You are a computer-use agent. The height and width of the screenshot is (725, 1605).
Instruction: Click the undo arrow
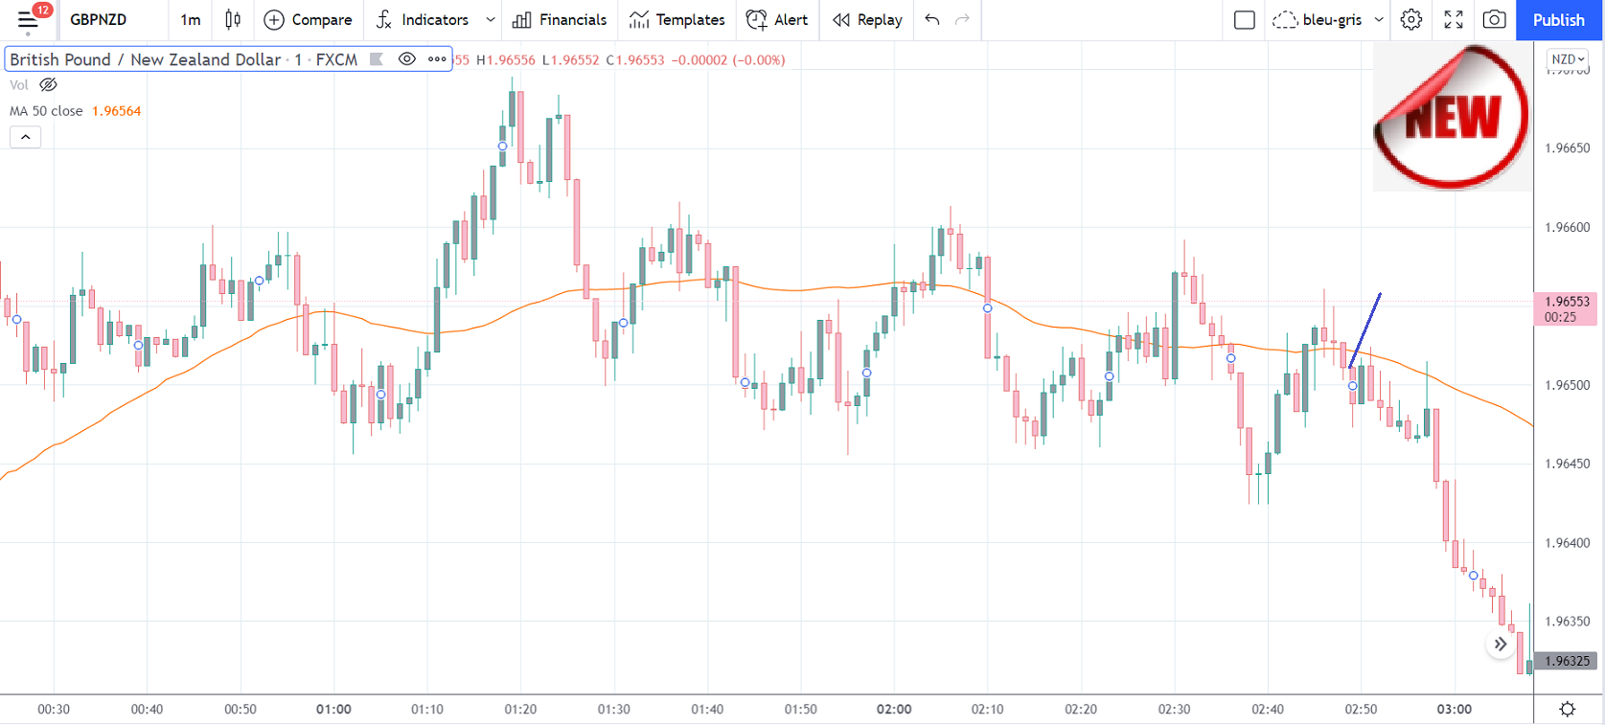pyautogui.click(x=932, y=19)
